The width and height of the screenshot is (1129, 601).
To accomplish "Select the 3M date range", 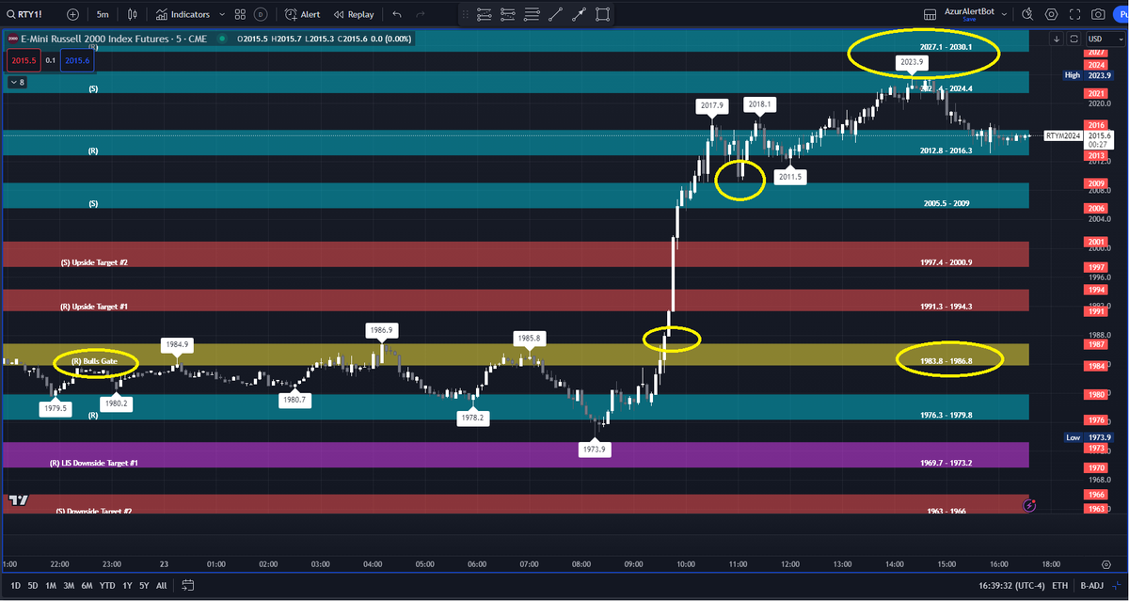I will click(x=69, y=585).
